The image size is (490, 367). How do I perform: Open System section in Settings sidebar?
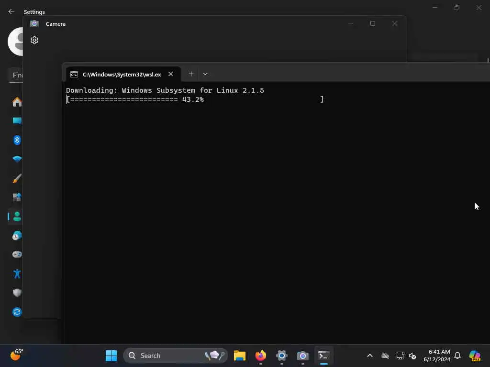click(x=17, y=121)
